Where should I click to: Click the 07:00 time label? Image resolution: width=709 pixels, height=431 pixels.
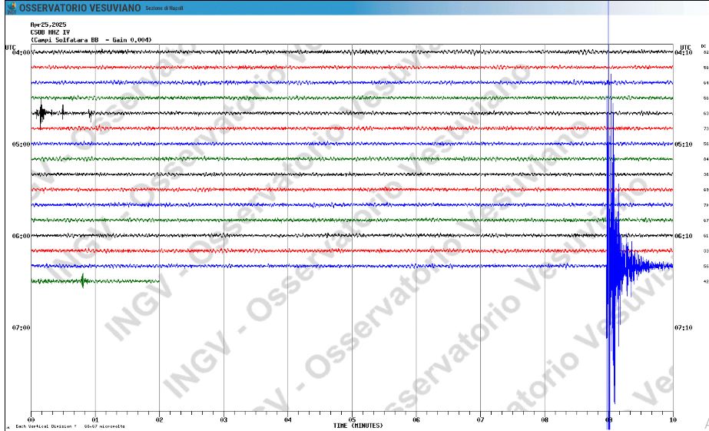[21, 327]
